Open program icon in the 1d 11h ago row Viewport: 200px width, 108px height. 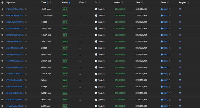[x=180, y=29]
